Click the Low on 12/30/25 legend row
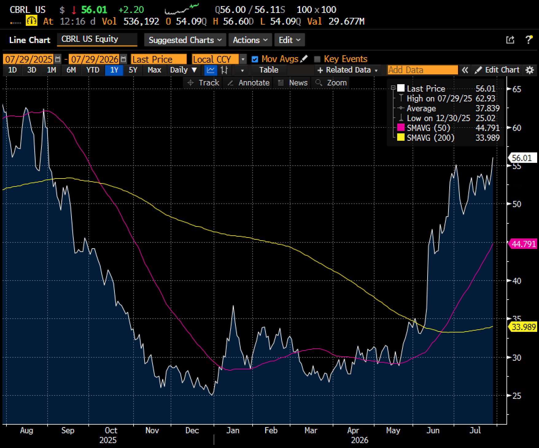The image size is (539, 448). (449, 118)
